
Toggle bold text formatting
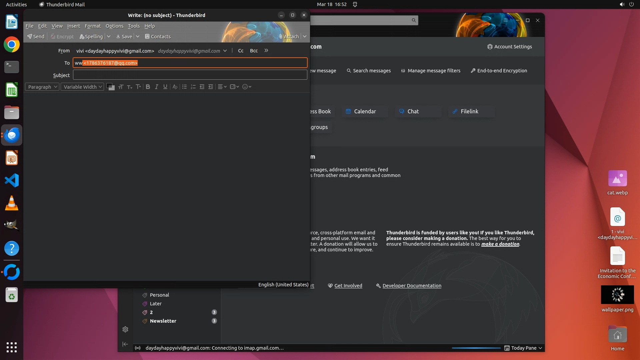pos(148,87)
